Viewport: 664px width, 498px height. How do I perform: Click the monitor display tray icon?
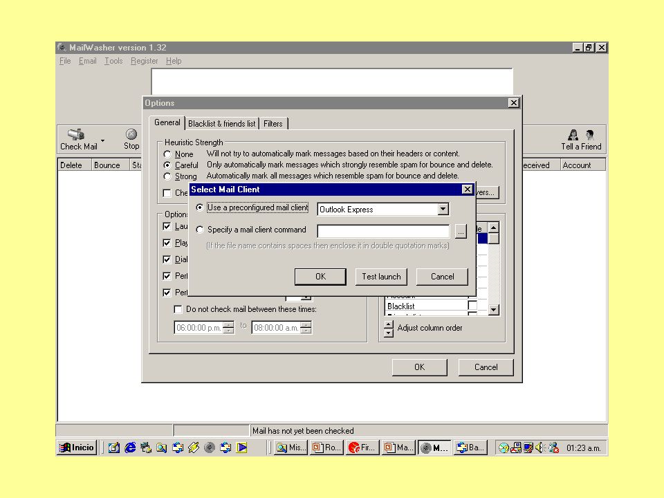(528, 448)
